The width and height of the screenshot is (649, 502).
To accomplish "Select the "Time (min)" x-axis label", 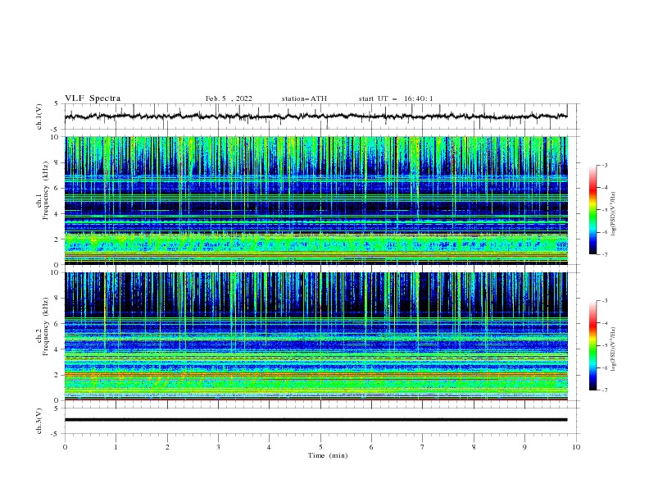I will point(328,455).
